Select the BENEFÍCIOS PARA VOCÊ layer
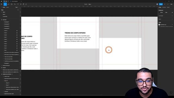This screenshot has width=174, height=98. tap(9, 94)
